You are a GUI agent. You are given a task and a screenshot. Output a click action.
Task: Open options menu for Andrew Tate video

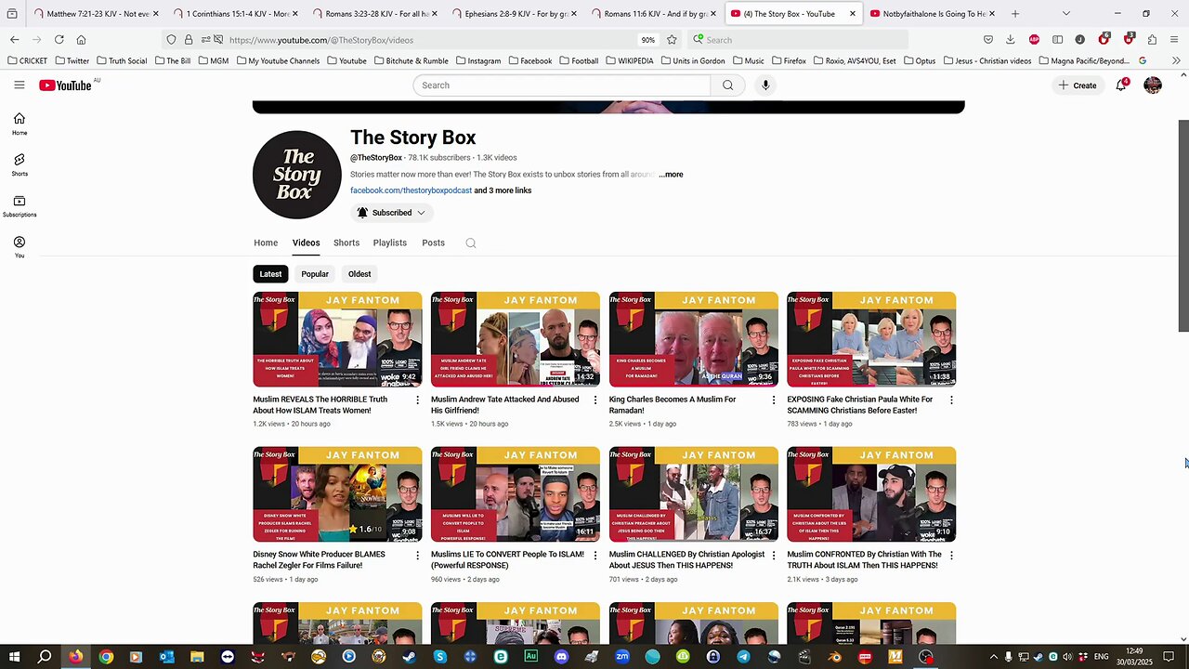595,400
